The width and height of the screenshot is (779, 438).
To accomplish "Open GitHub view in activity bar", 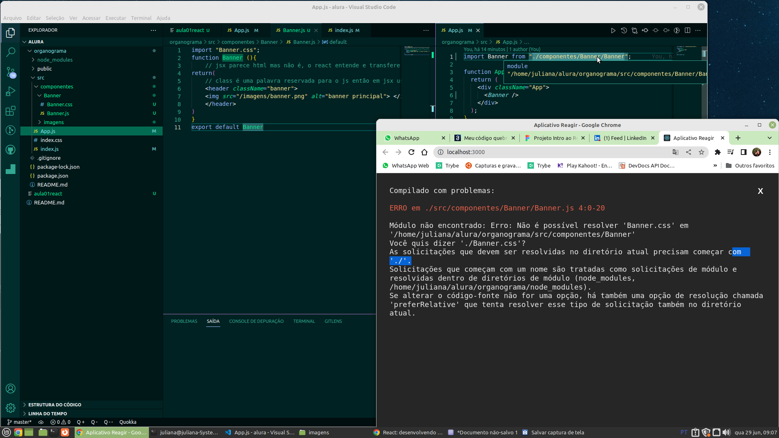I will [11, 150].
